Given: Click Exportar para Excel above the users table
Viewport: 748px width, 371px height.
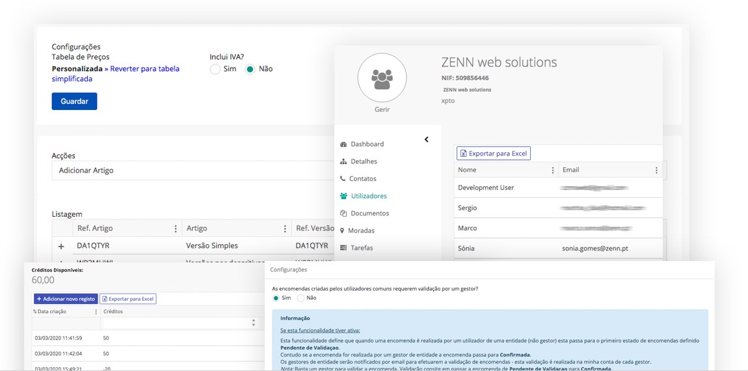Looking at the screenshot, I should pos(494,153).
